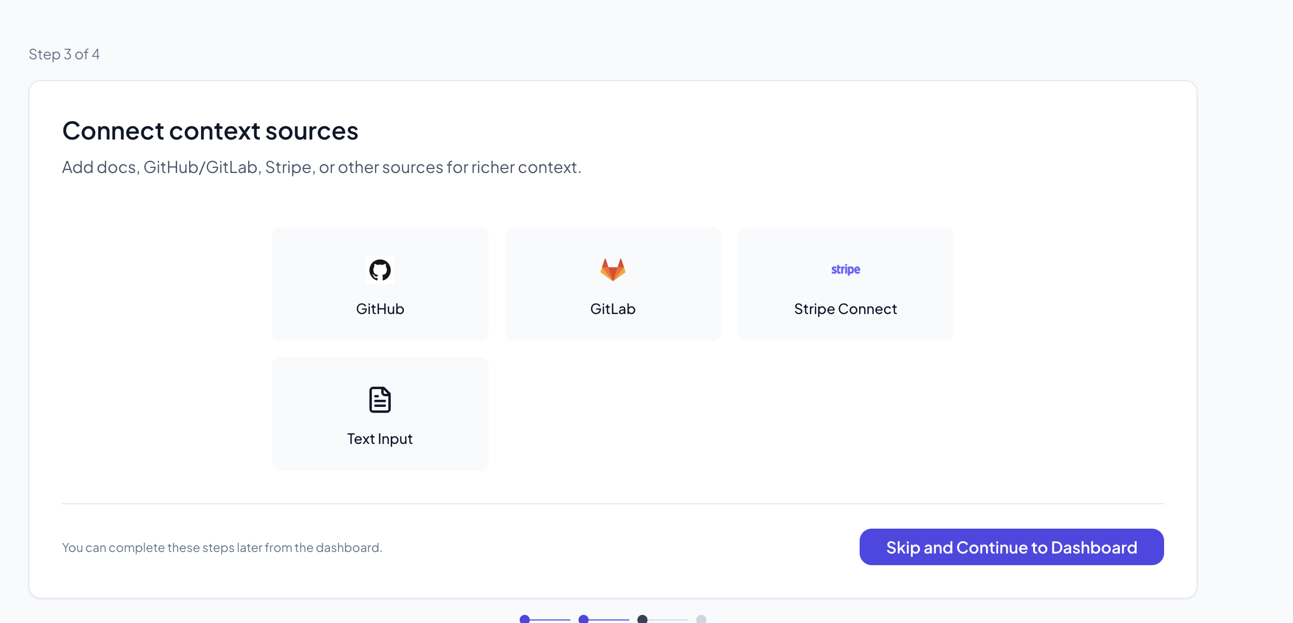Click the Connect context sources heading
The height and width of the screenshot is (623, 1293).
(x=210, y=131)
